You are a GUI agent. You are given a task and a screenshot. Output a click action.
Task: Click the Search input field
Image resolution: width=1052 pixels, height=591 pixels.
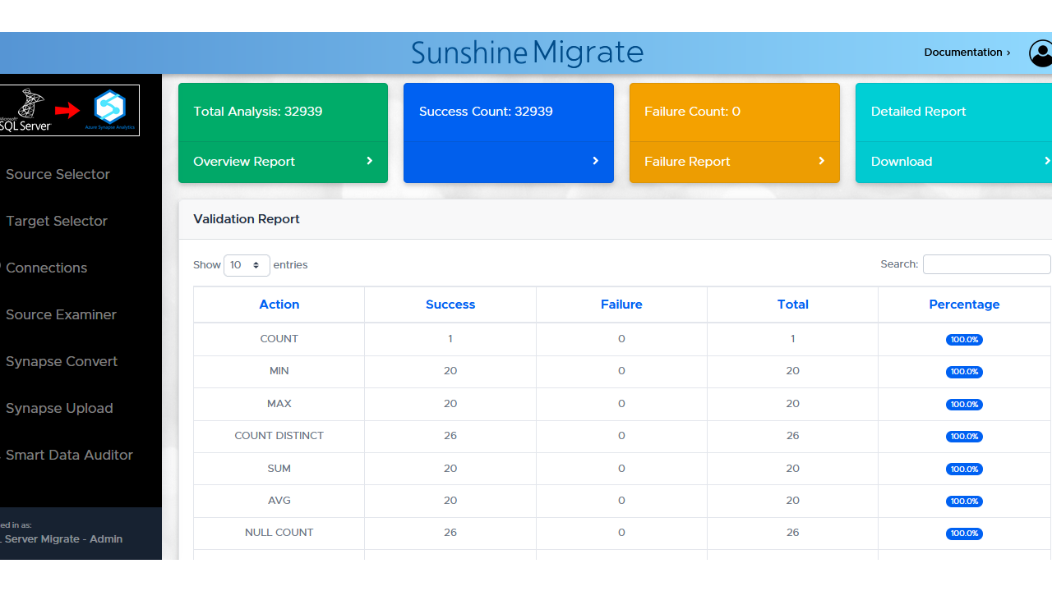(x=986, y=264)
